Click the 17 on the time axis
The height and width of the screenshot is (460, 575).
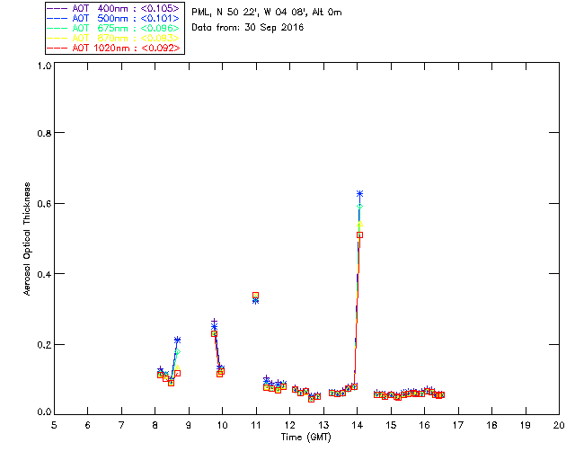point(458,425)
